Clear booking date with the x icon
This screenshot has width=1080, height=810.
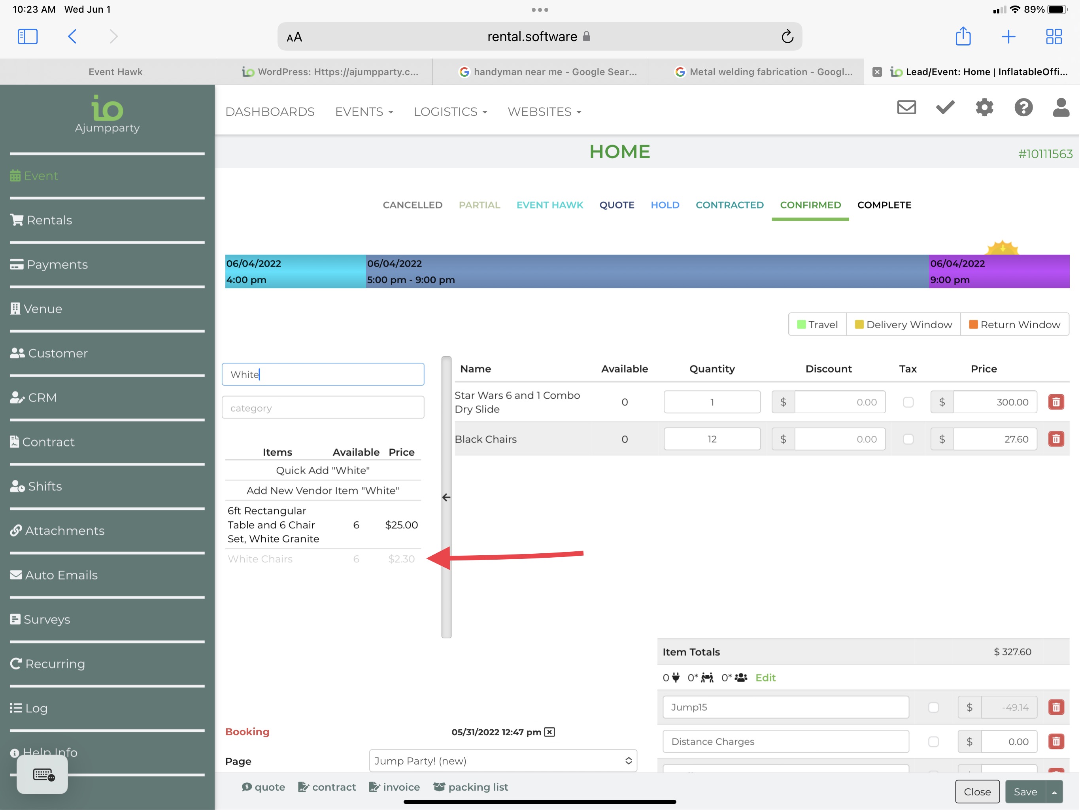coord(550,732)
